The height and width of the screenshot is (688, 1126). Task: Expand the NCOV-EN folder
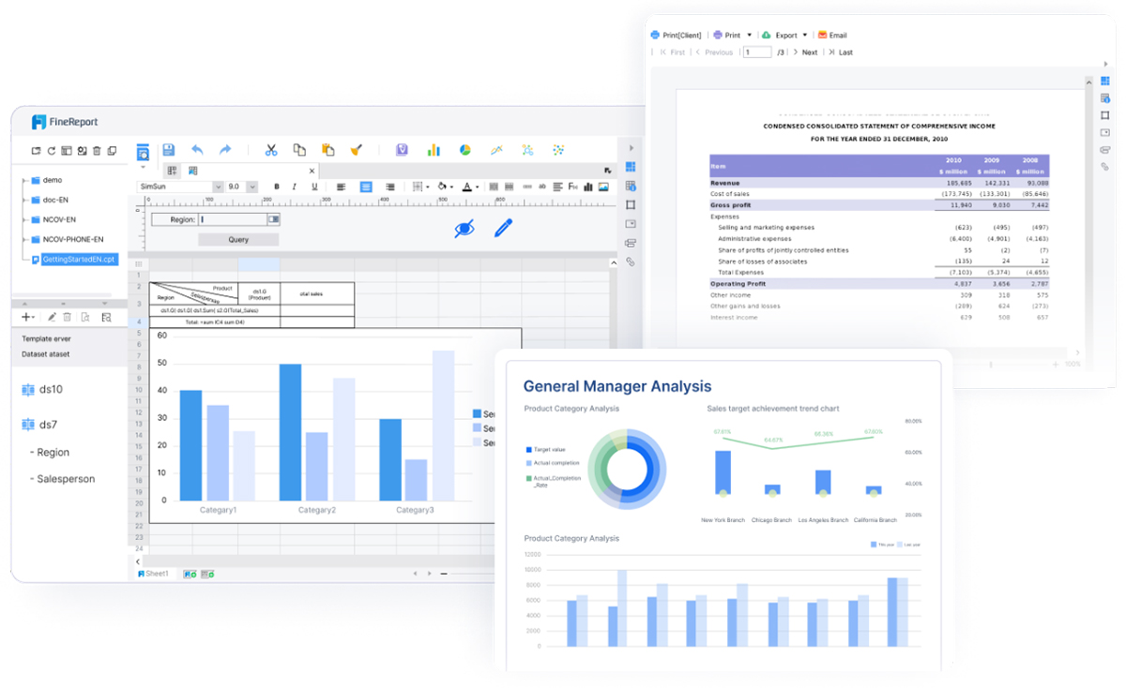(x=23, y=219)
